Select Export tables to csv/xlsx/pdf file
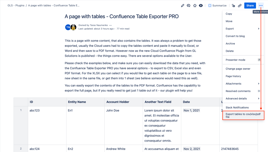268x152 pixels. [x=243, y=115]
